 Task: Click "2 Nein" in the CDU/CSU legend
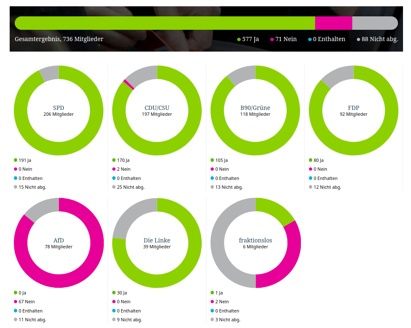tap(121, 169)
